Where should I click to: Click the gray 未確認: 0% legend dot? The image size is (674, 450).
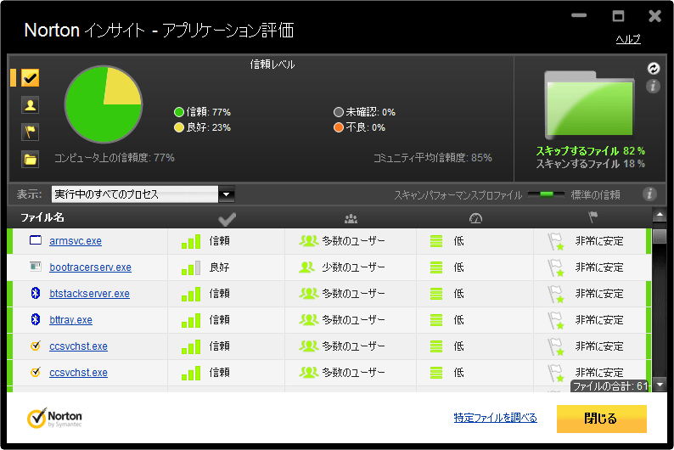tap(339, 112)
